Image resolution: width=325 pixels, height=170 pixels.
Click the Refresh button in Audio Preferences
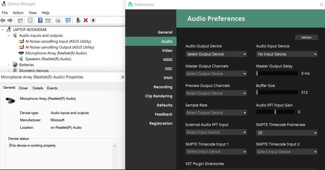tap(307, 37)
